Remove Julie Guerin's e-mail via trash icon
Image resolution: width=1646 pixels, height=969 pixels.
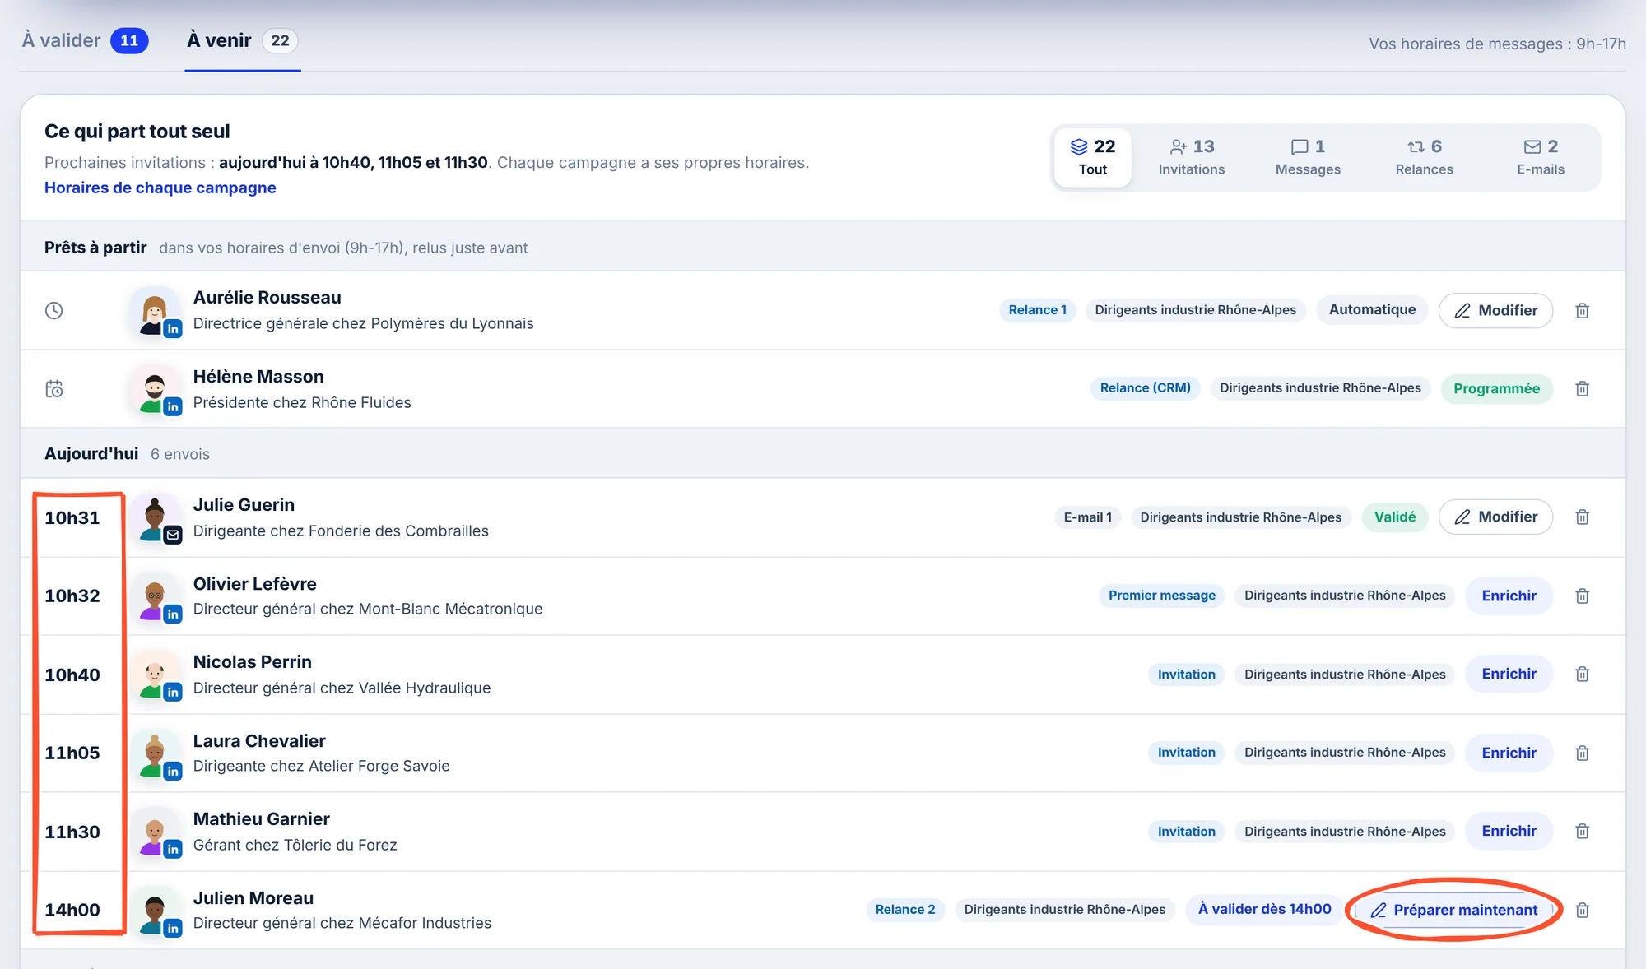(x=1582, y=517)
